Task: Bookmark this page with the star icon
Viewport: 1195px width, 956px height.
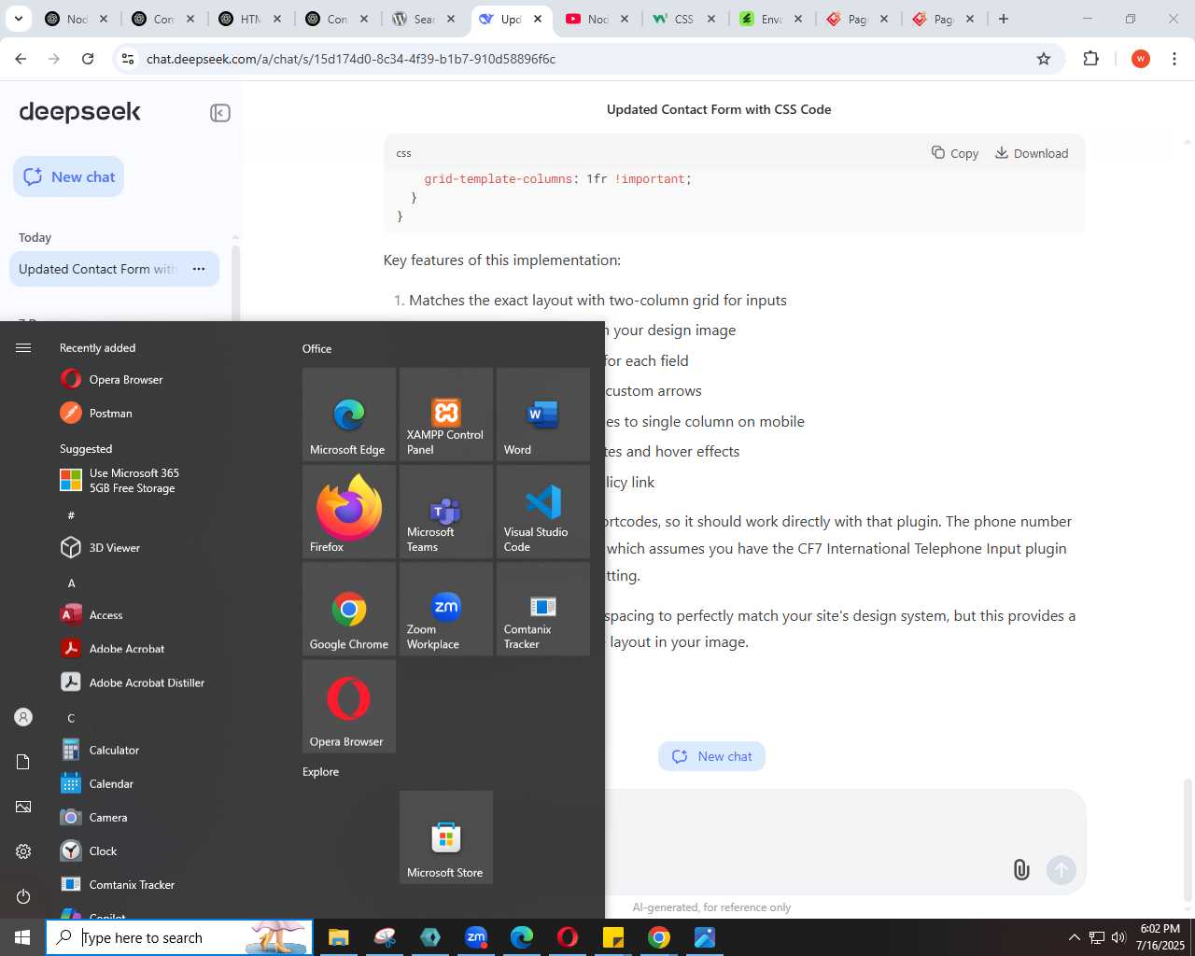Action: (x=1044, y=59)
